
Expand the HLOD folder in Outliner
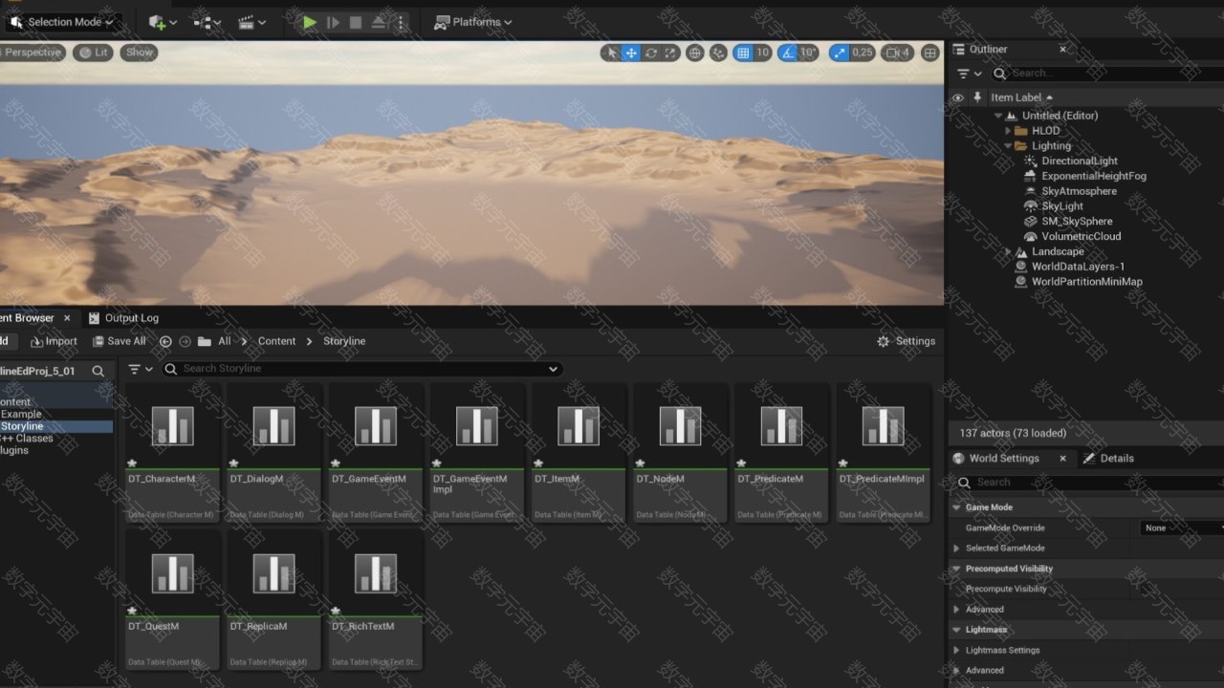coord(1008,131)
